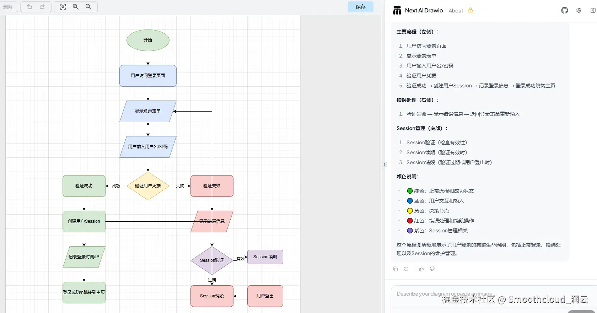Click the list item 验证用户凭据
The height and width of the screenshot is (313, 597).
pos(421,76)
